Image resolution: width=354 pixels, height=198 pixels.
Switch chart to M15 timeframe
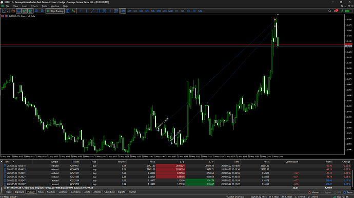(165, 11)
